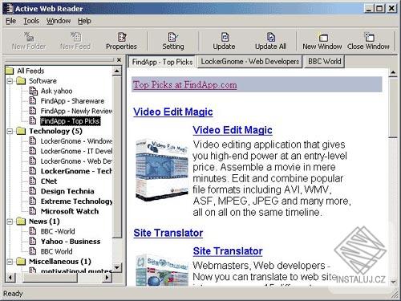Viewport: 401px width, 301px height.
Task: Click the CNet feed document icon
Action: 32,181
